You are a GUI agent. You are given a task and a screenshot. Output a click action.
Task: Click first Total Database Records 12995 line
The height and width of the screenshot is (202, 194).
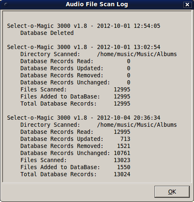click(75, 103)
